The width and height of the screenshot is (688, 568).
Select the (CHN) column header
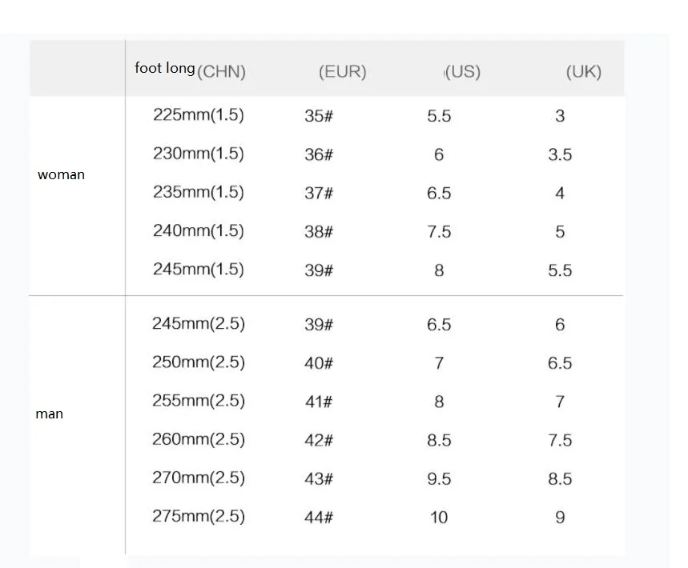click(x=221, y=71)
